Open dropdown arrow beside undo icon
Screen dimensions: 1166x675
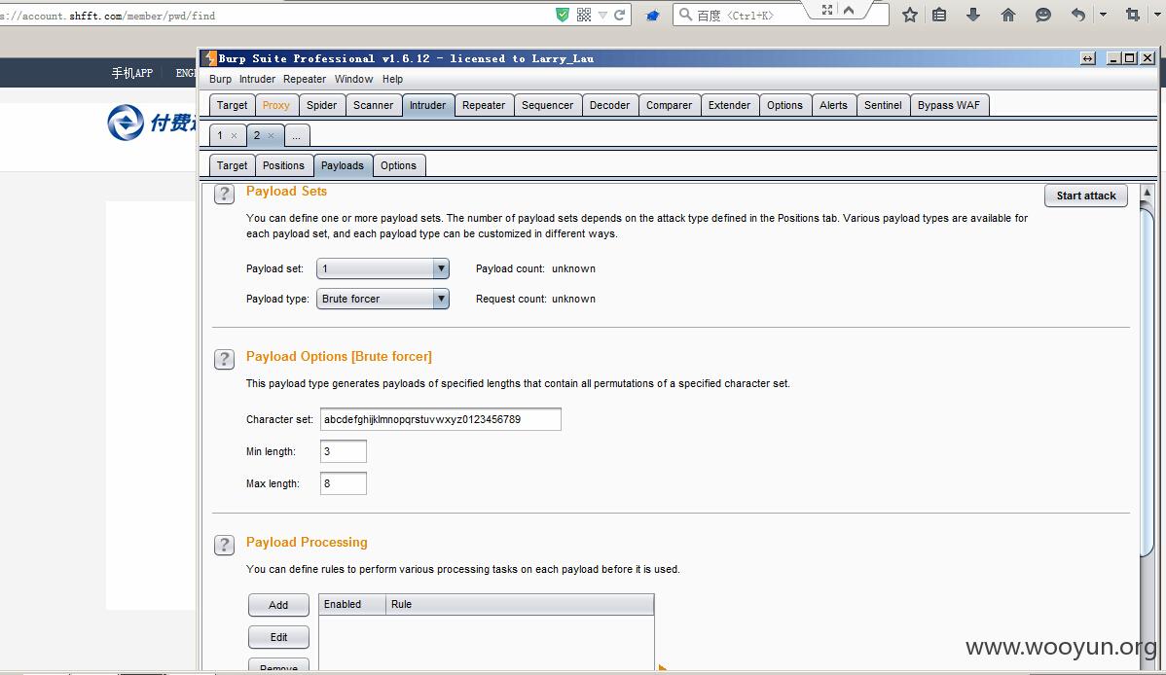point(1103,15)
